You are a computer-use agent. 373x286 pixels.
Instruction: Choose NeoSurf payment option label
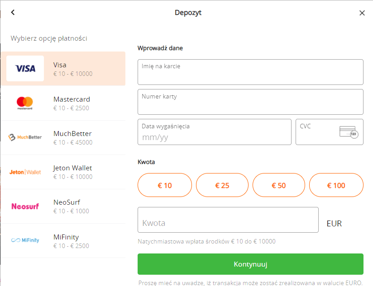click(x=67, y=202)
